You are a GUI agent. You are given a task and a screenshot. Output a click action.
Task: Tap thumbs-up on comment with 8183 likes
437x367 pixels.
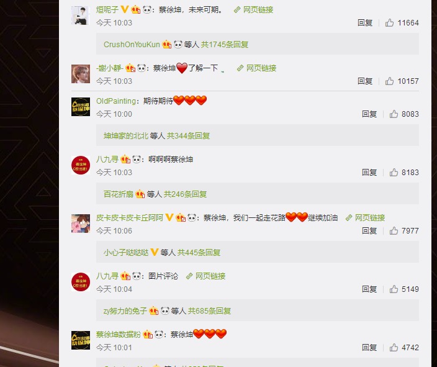tap(394, 173)
